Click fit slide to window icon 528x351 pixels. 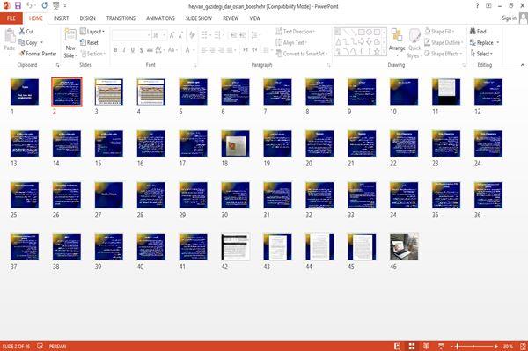[523, 347]
